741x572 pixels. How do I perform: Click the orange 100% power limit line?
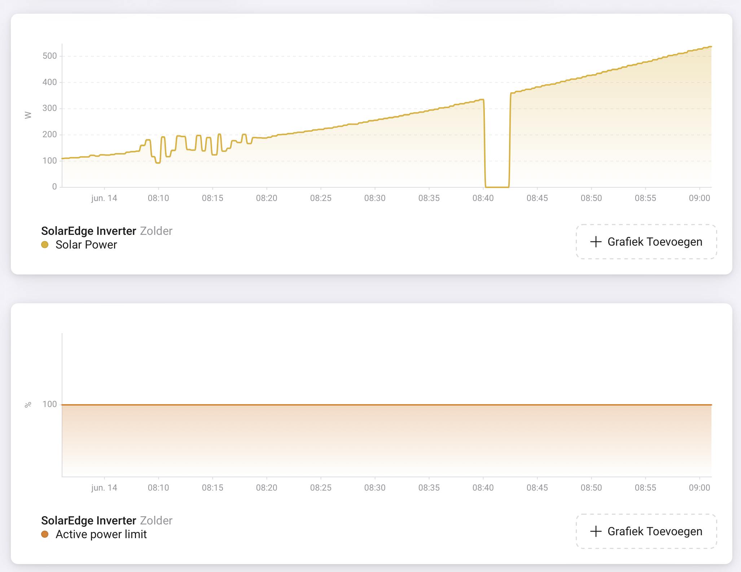pyautogui.click(x=386, y=405)
